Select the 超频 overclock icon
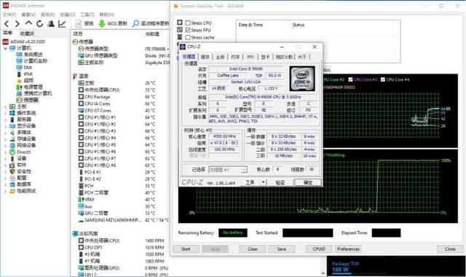The image size is (466, 277). [x=19, y=81]
